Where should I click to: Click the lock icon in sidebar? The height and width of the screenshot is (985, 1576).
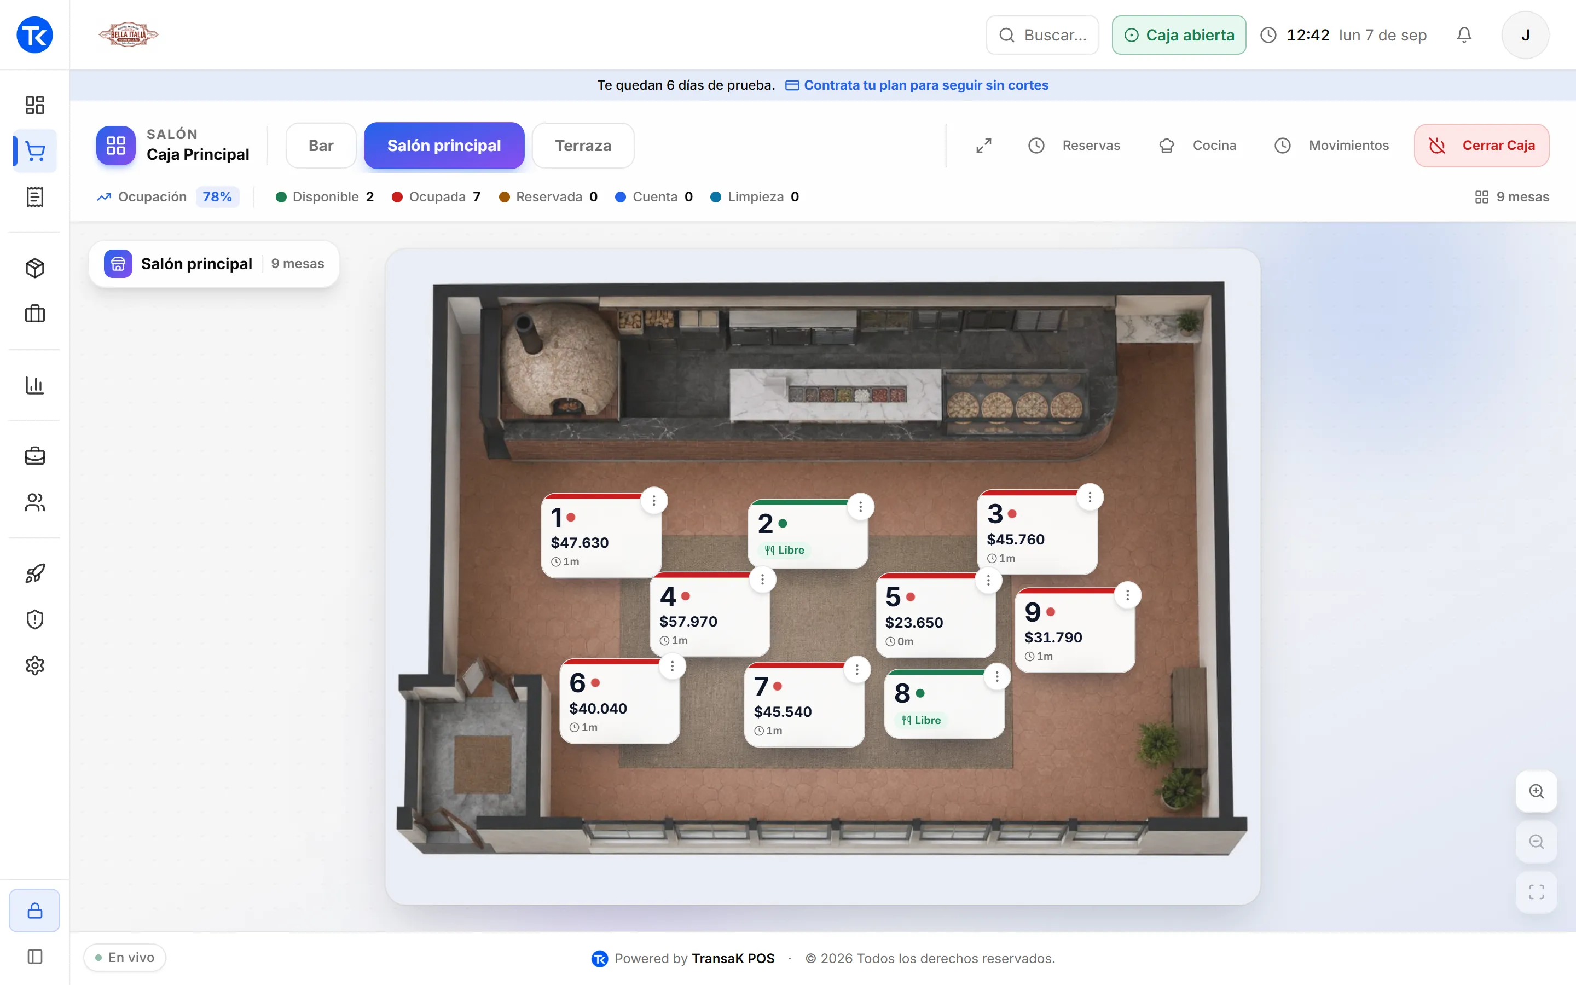click(x=34, y=910)
